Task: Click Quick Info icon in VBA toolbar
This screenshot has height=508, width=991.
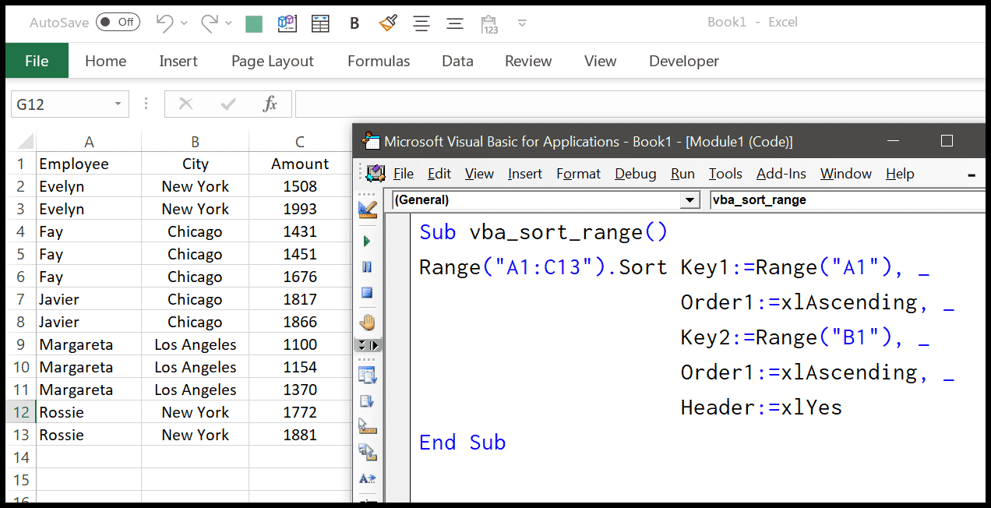Action: click(x=367, y=426)
